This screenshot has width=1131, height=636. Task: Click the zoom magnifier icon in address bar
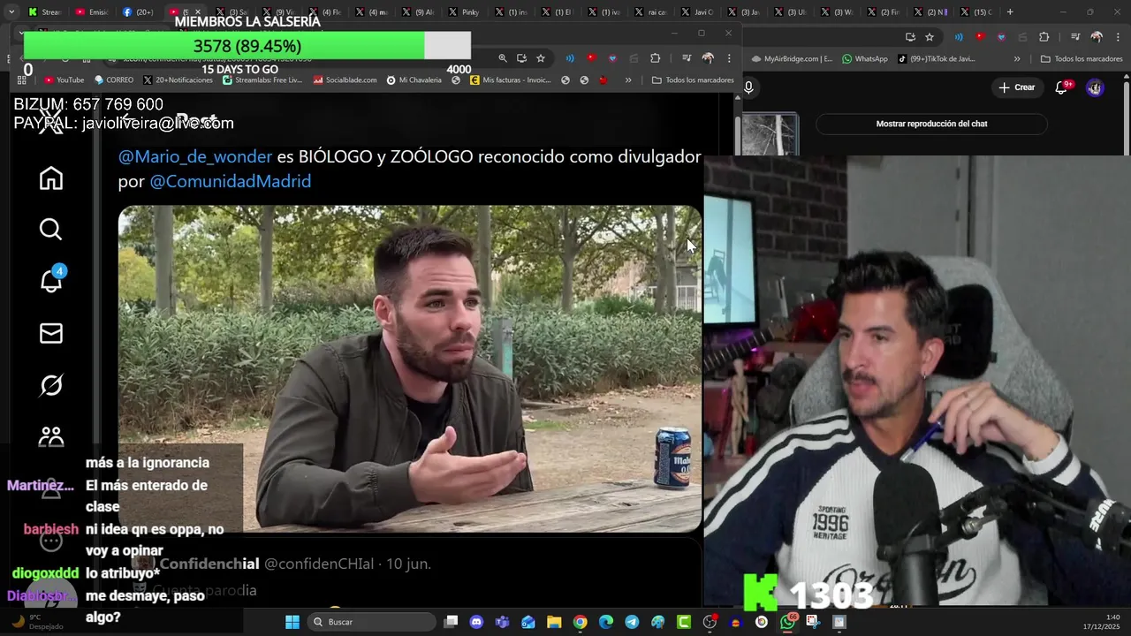point(503,58)
